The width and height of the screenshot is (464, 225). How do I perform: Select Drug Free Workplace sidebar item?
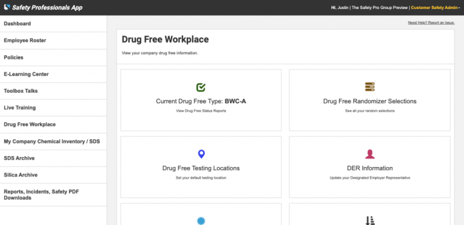click(53, 125)
